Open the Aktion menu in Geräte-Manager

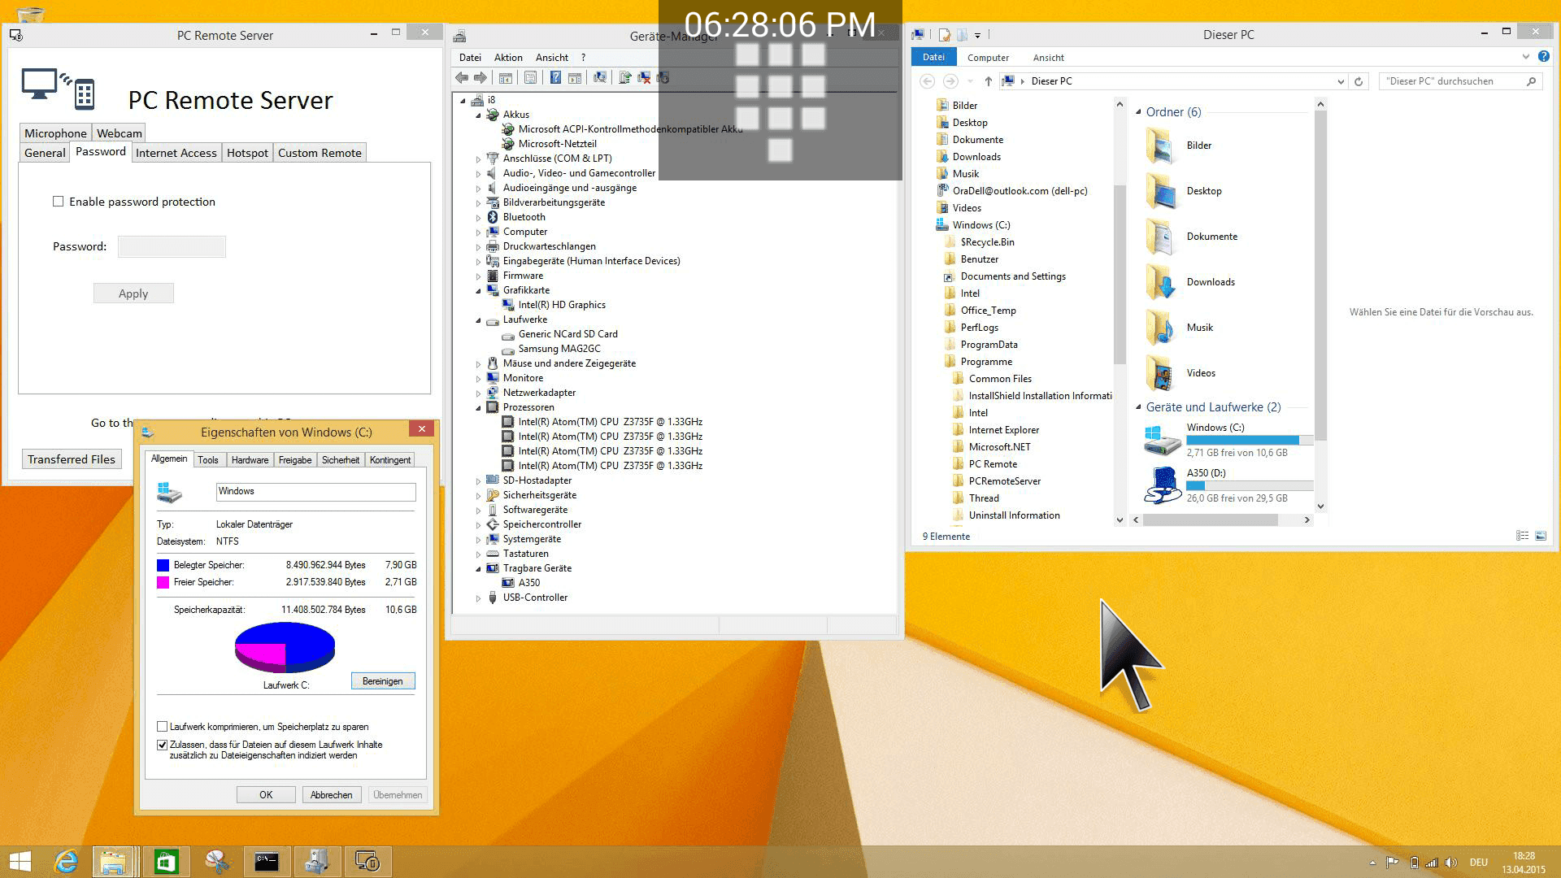click(508, 58)
